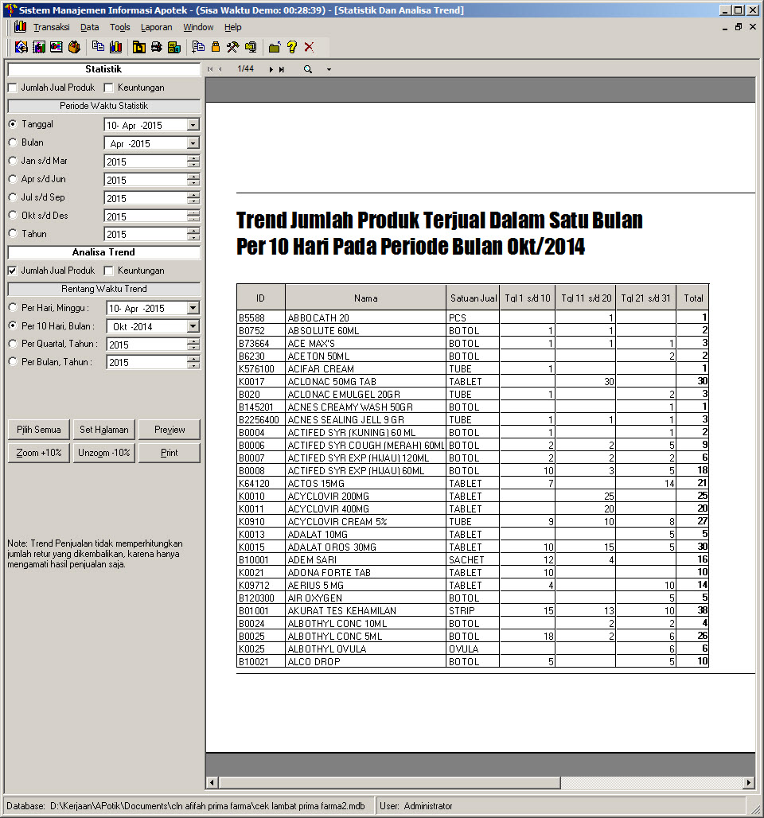Click the yellow folders toolbar icon
This screenshot has height=818, width=764.
tap(139, 47)
